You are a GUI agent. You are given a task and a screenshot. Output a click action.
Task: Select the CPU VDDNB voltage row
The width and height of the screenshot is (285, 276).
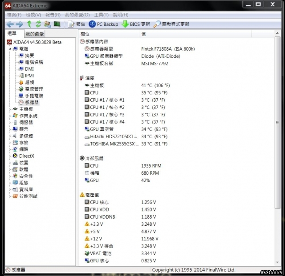[x=120, y=217]
